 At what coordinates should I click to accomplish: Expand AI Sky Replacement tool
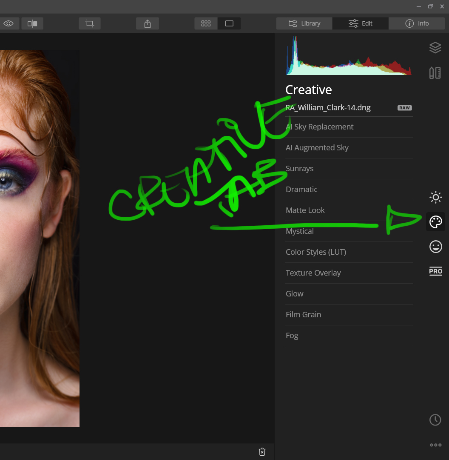point(349,127)
